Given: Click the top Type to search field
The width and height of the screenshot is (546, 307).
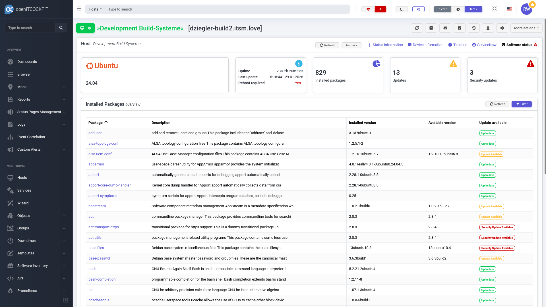Looking at the screenshot, I should click(227, 9).
